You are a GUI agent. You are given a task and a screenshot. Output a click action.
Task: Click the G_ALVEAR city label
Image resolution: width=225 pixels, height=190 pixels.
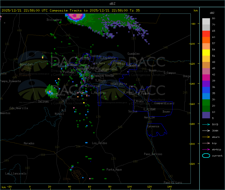149,109
